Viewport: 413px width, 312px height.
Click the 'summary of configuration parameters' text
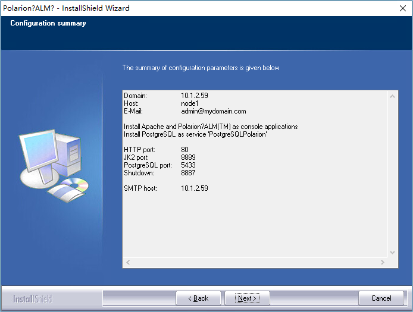click(x=201, y=68)
